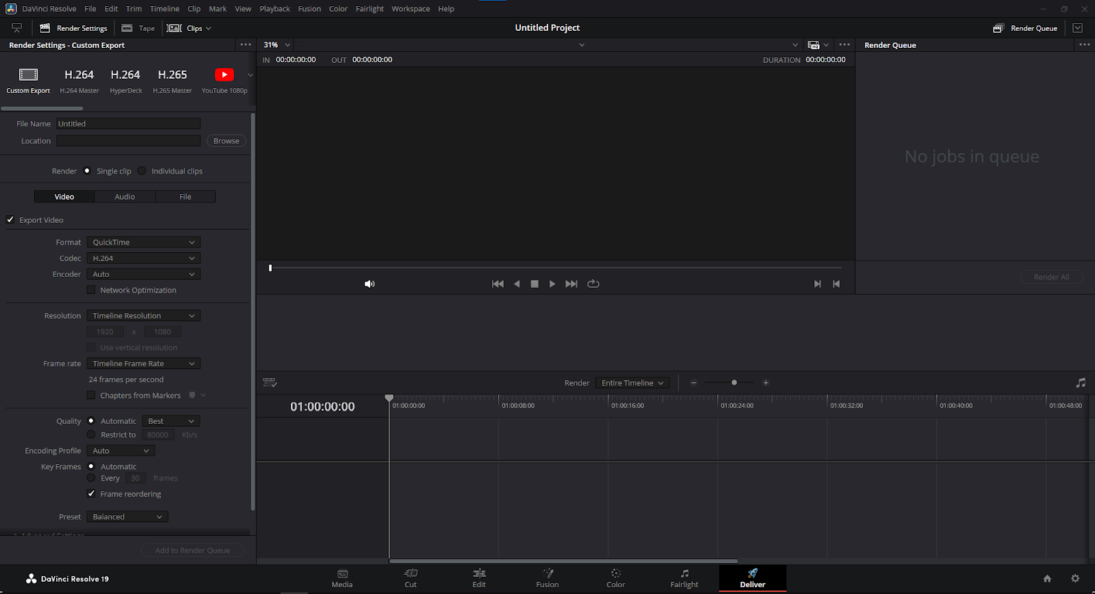Select Single clip render option
The height and width of the screenshot is (594, 1095).
(x=87, y=171)
